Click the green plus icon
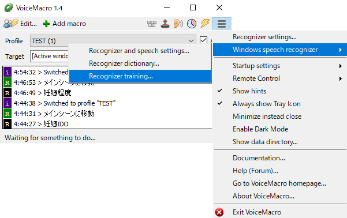347x218 pixels. [46, 24]
